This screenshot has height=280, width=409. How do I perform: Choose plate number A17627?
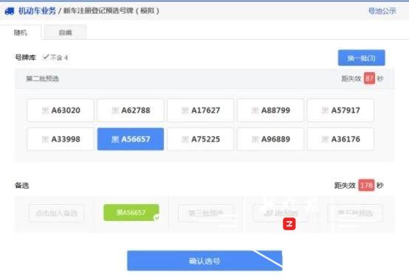click(201, 111)
